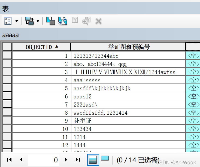Screen dimensions: 200x167
Task: Click cell wwedffsfdd,1231414
Action: pyautogui.click(x=128, y=112)
